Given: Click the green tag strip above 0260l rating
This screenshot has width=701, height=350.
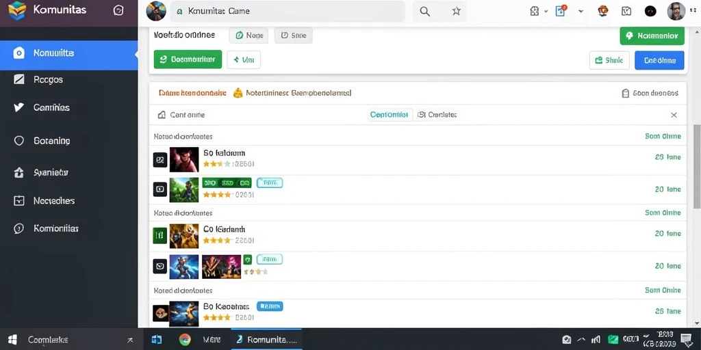Looking at the screenshot, I should (x=227, y=183).
